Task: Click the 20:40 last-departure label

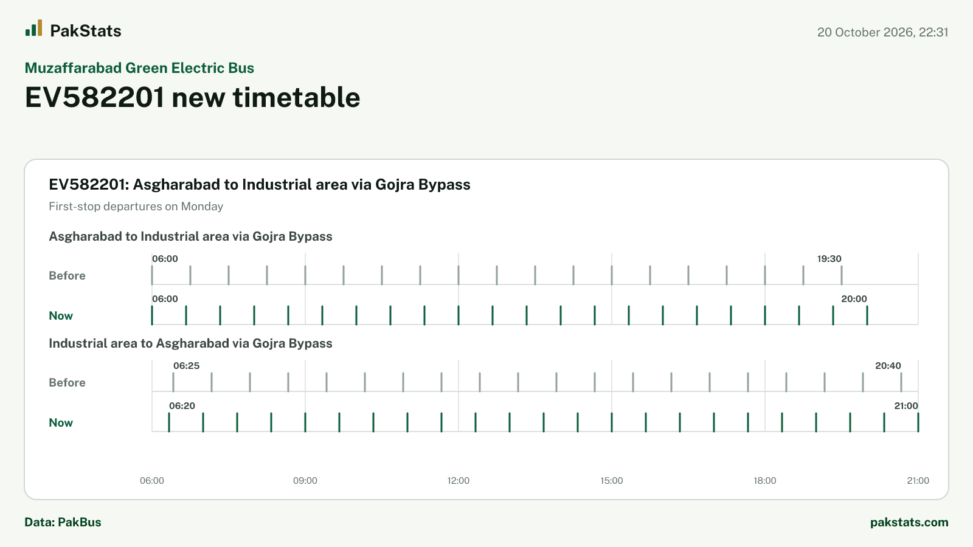Action: 888,366
